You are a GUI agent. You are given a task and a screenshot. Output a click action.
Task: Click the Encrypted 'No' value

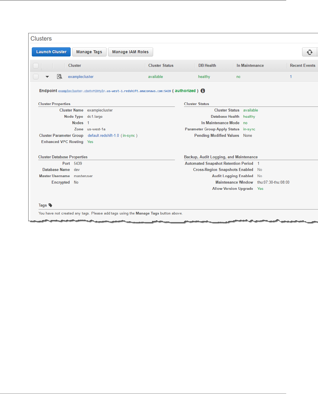coord(76,182)
